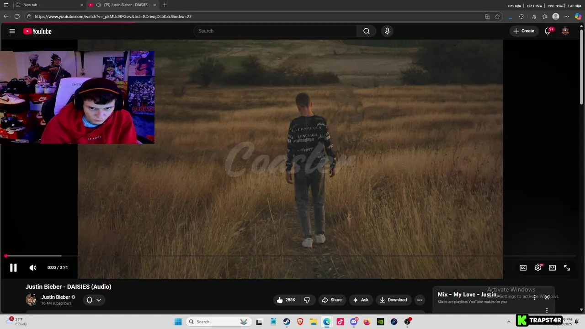Open Steam from the taskbar

point(287,322)
